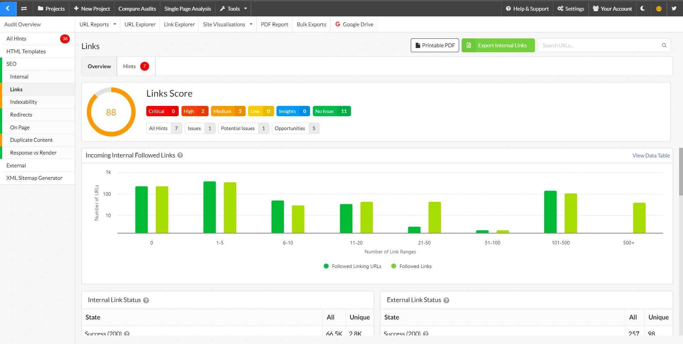Click the search magnifier in the URL search box
This screenshot has height=344, width=683.
(x=663, y=45)
